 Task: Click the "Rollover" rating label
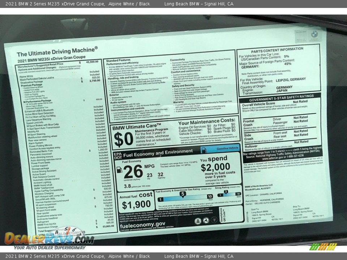(x=251, y=146)
